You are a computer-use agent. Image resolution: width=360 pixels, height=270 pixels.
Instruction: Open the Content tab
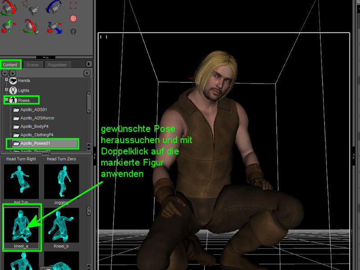[10, 65]
